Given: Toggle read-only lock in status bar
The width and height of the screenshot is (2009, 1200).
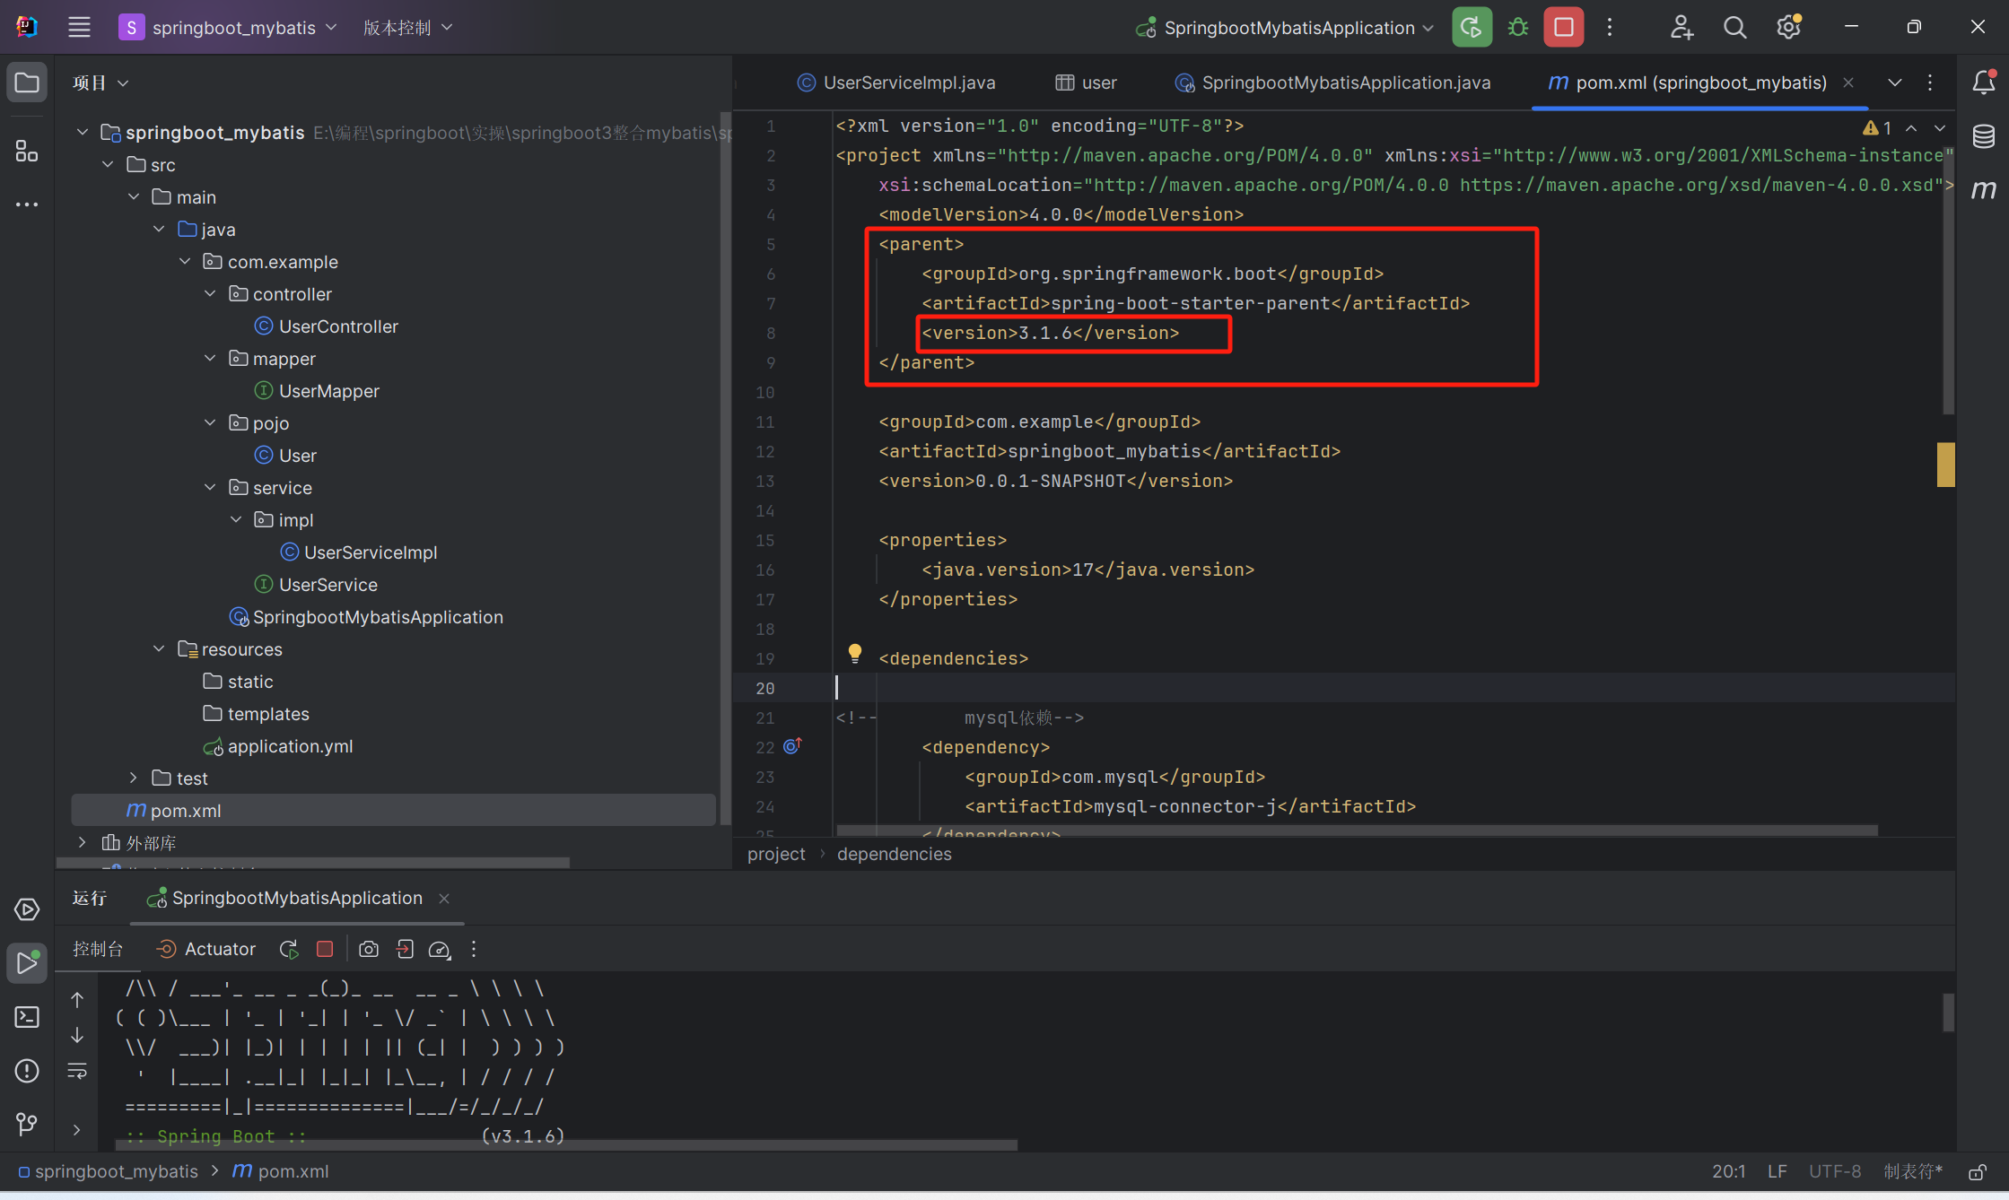Looking at the screenshot, I should 1976,1171.
